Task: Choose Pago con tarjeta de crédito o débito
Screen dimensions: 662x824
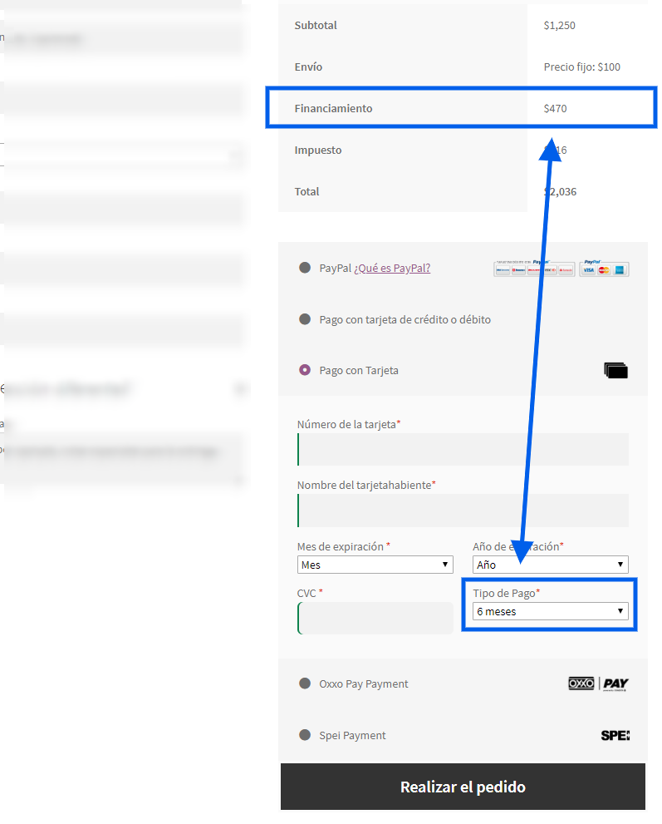Action: pyautogui.click(x=305, y=319)
